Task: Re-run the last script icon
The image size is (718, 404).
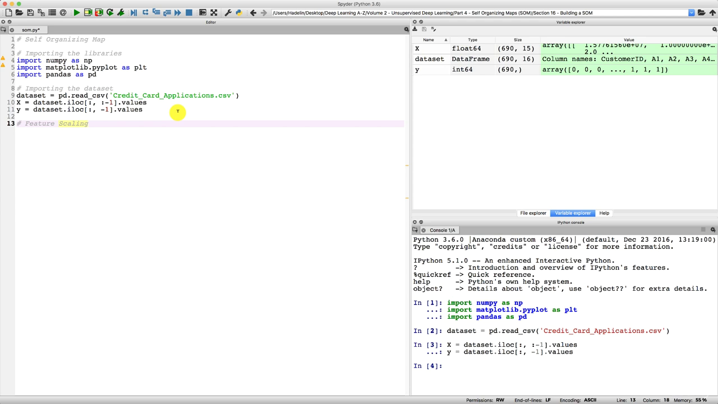Action: (x=110, y=12)
